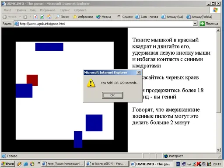Open the Справка menu
This screenshot has width=224, height=168.
[x=80, y=10]
